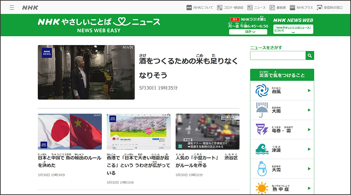Open the Shibuya kart thumbnail
Image resolution: width=351 pixels, height=195 pixels.
click(x=207, y=131)
